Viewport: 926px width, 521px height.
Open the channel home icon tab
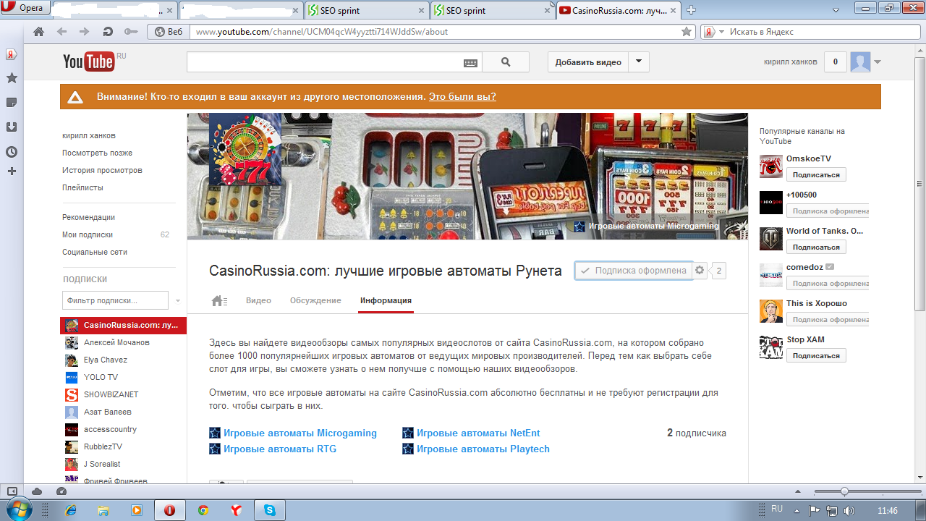pyautogui.click(x=219, y=301)
